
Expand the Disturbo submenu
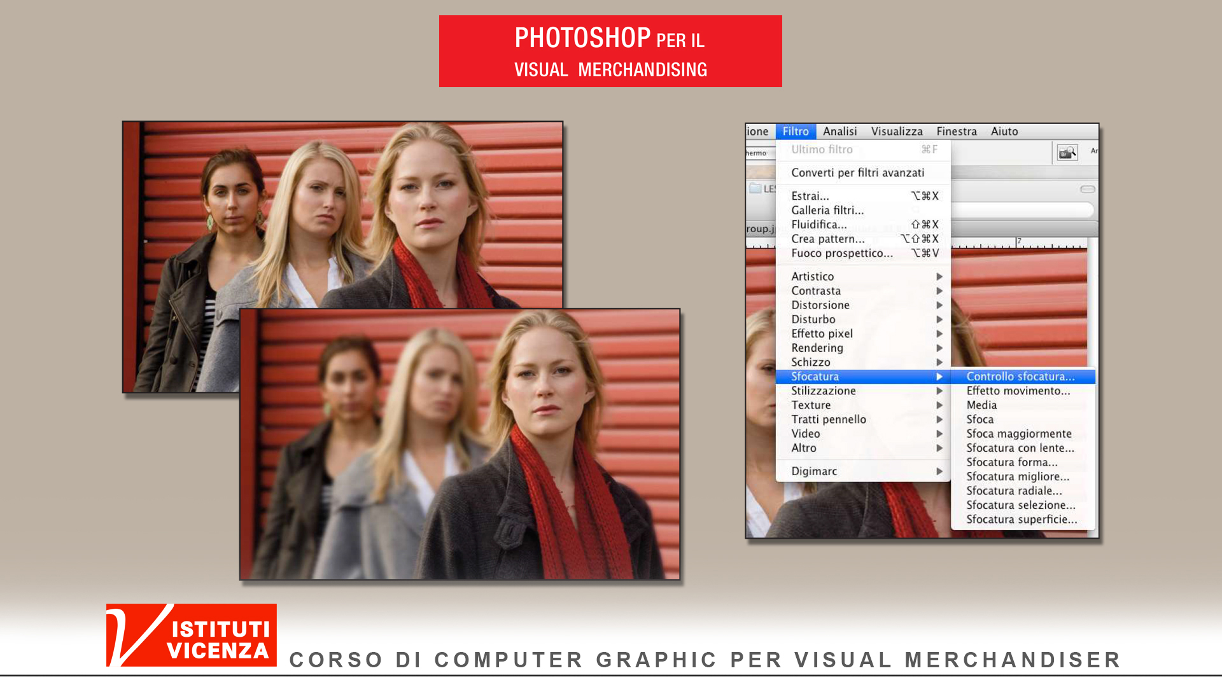tap(863, 319)
